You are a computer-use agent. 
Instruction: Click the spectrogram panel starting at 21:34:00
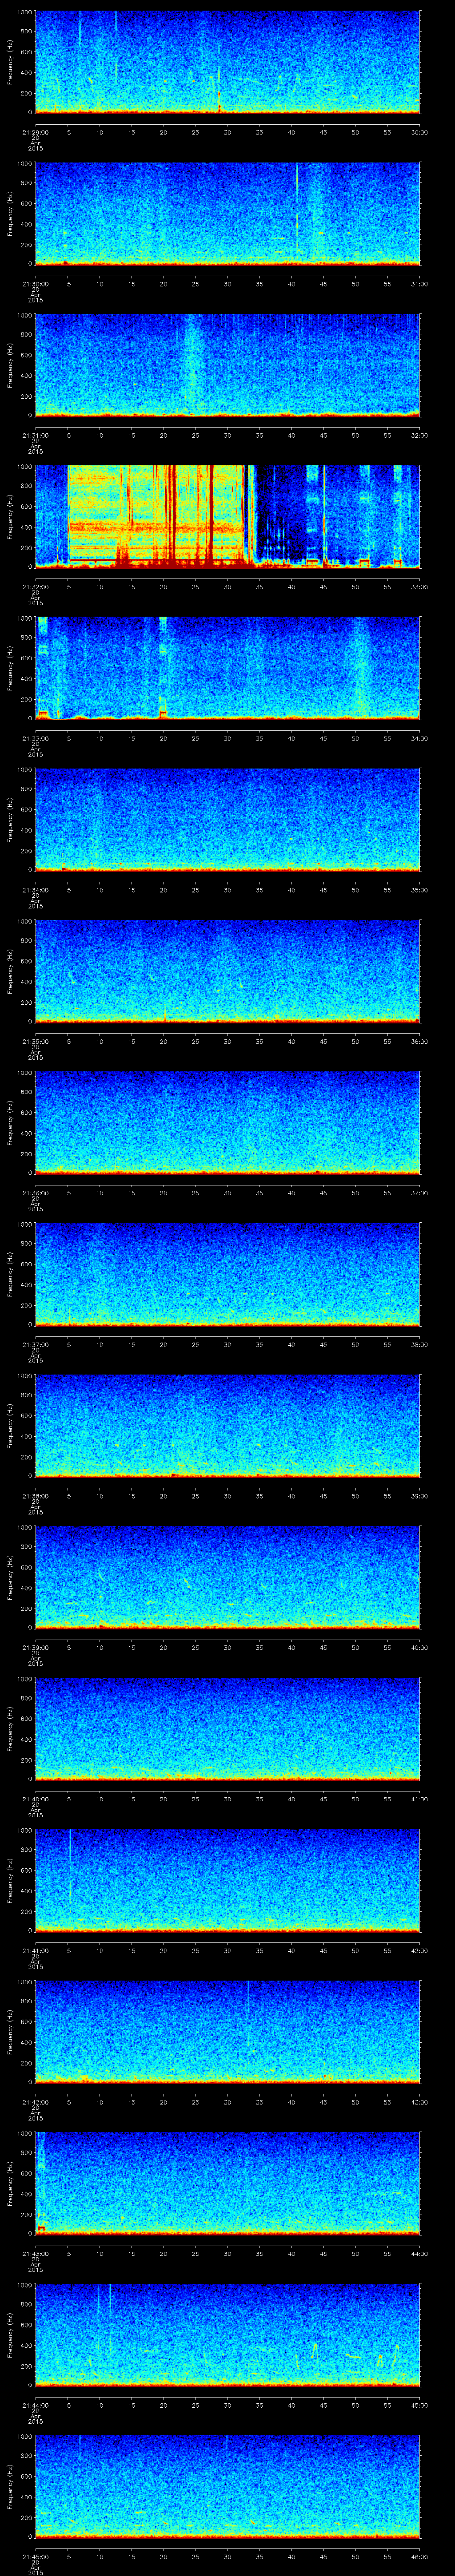[x=227, y=819]
